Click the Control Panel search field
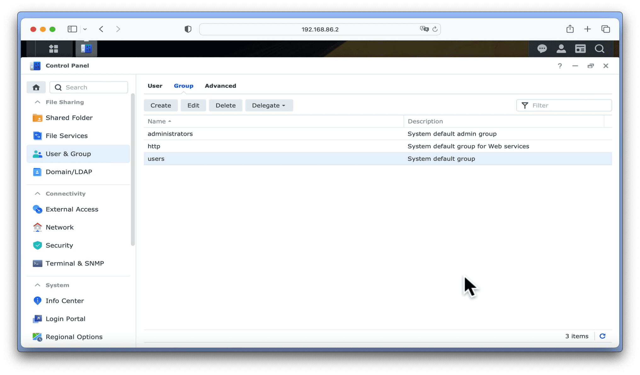Viewport: 640px width, 375px height. 89,87
